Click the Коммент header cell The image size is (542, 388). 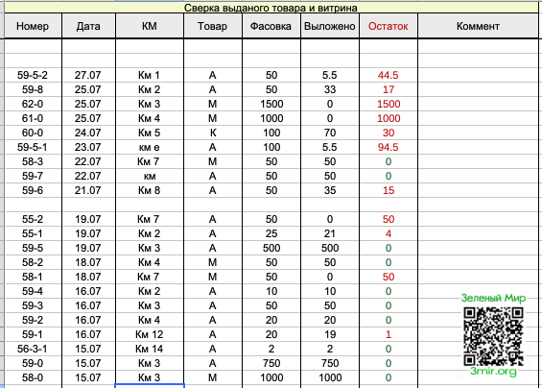point(478,26)
